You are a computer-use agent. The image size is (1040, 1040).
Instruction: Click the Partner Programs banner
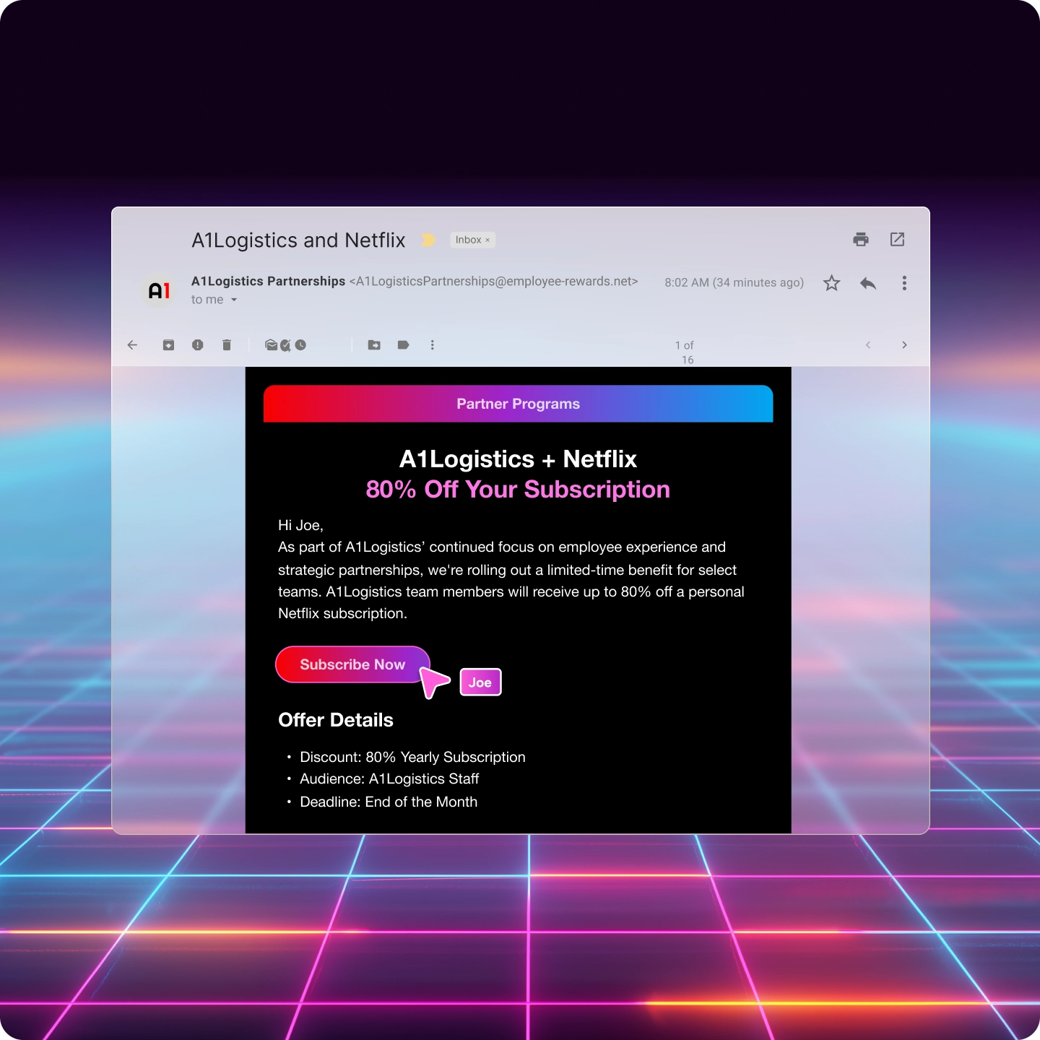[x=519, y=404]
